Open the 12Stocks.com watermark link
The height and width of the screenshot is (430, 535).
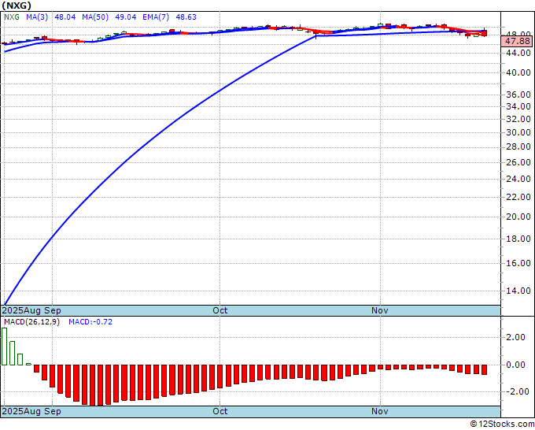504,424
